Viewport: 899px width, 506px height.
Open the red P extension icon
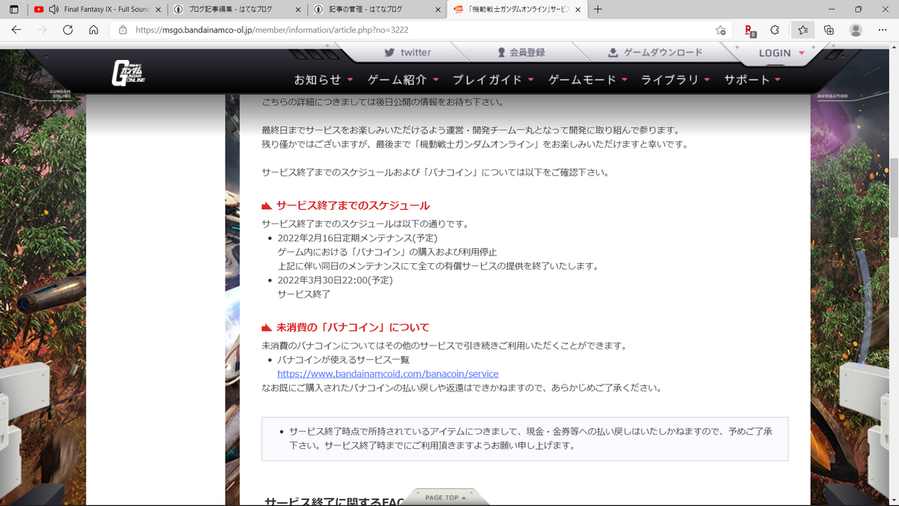pos(750,30)
